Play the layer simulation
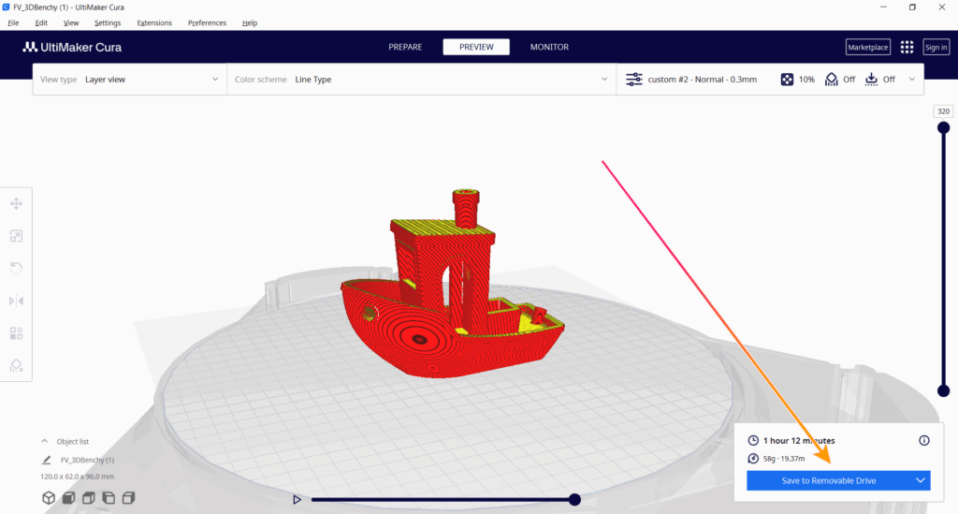 click(x=297, y=499)
